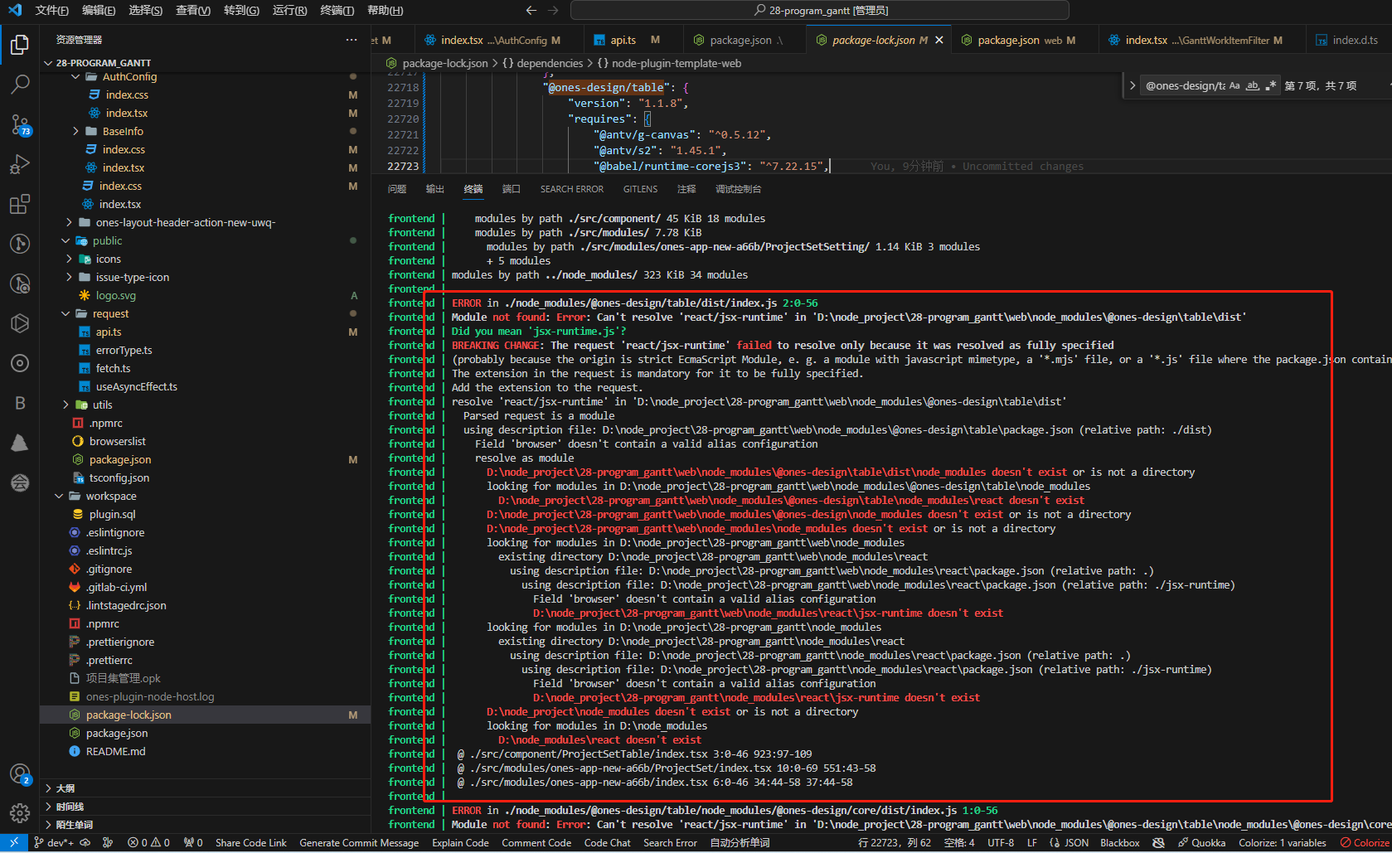
Task: Click the letter B activity bar icon
Action: 20,403
